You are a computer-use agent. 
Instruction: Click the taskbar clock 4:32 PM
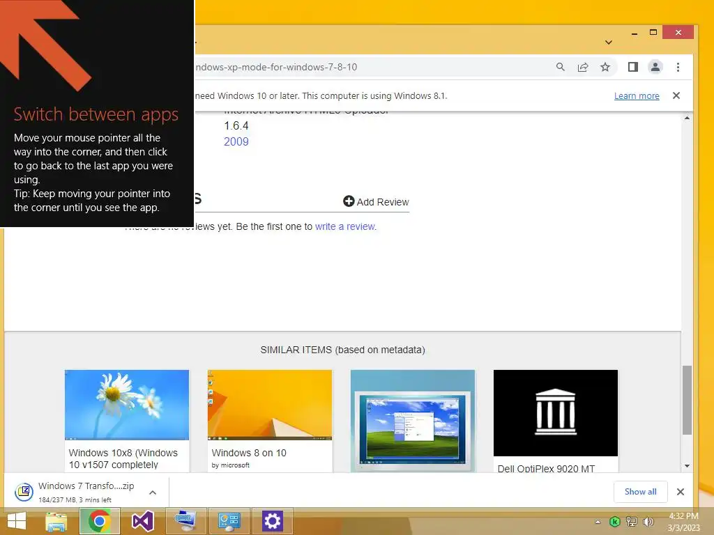pyautogui.click(x=683, y=516)
